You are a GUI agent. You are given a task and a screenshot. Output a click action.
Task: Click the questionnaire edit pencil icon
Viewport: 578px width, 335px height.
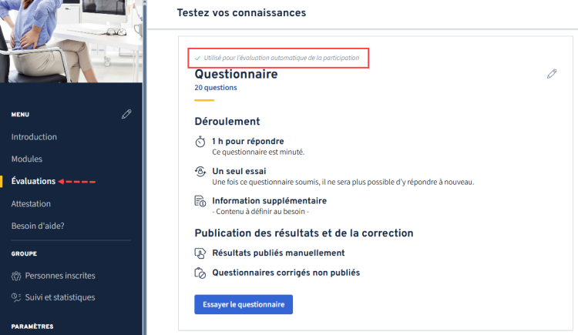[551, 74]
